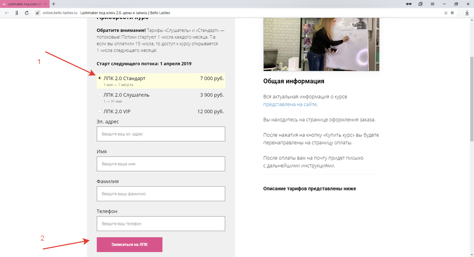Select the ЛПК 2.0 Слушатель radio option
Image resolution: width=474 pixels, height=257 pixels.
coord(100,95)
